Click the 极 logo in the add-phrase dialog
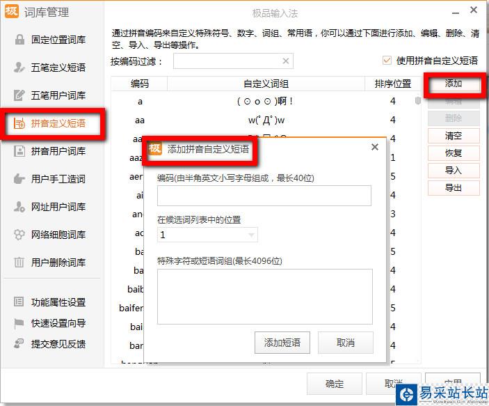Image resolution: width=489 pixels, height=406 pixels. [154, 148]
